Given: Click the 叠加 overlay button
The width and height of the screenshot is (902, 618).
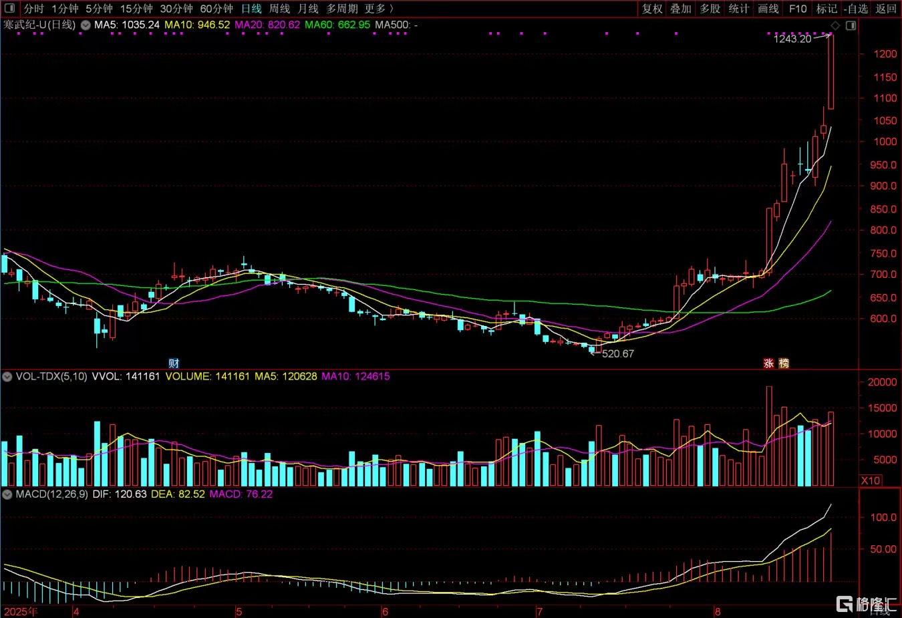Looking at the screenshot, I should [x=681, y=9].
